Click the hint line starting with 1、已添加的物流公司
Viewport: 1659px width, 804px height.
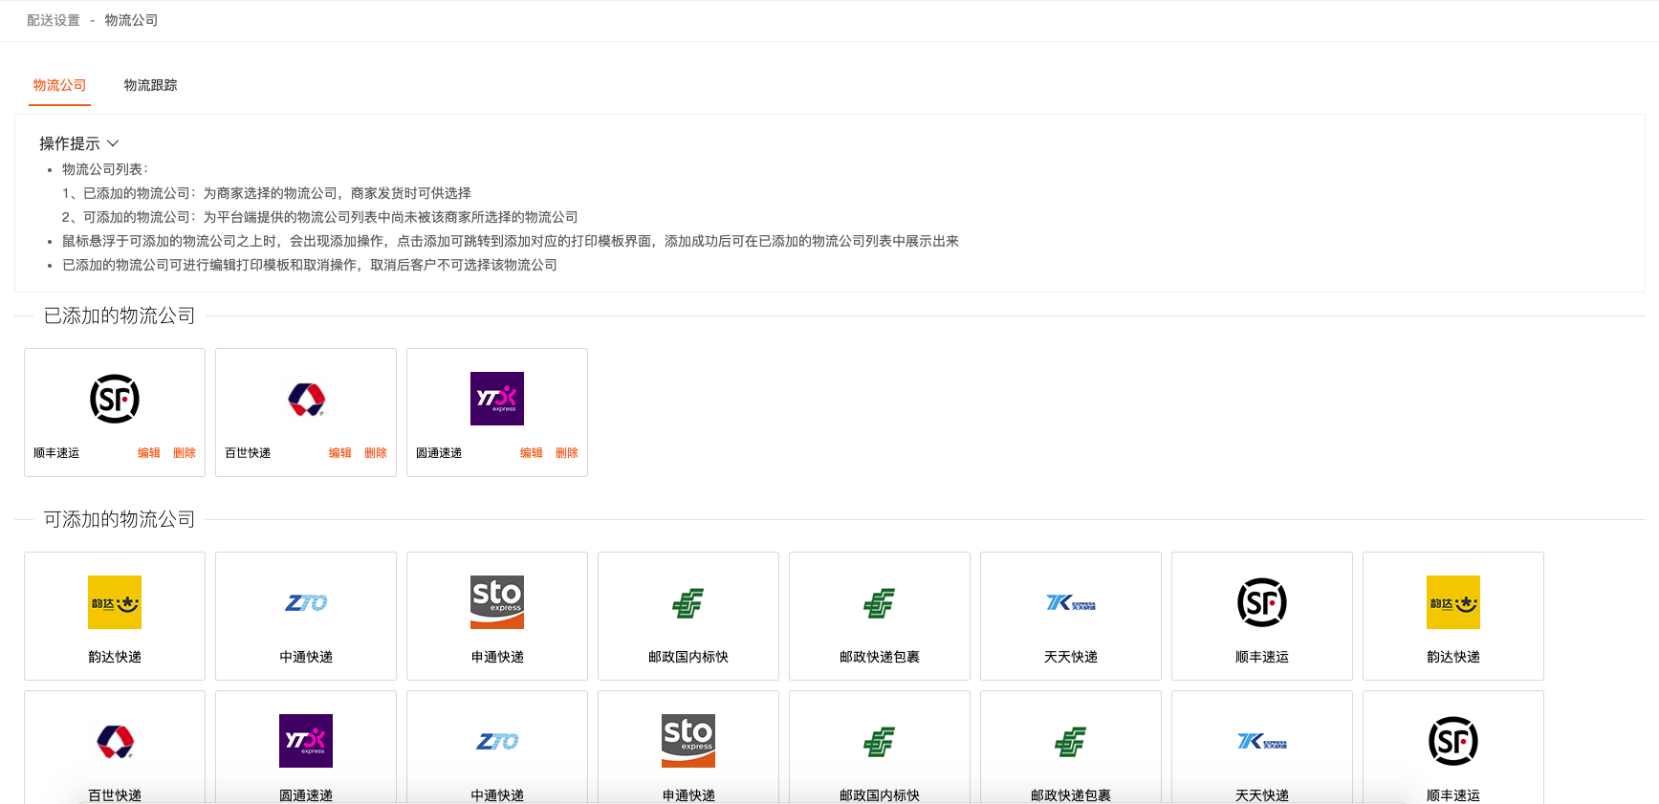click(x=267, y=193)
